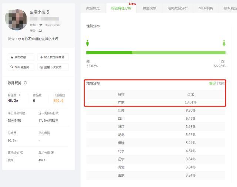Click the arrow next to 粉丝数
The height and width of the screenshot is (187, 237).
19,95
